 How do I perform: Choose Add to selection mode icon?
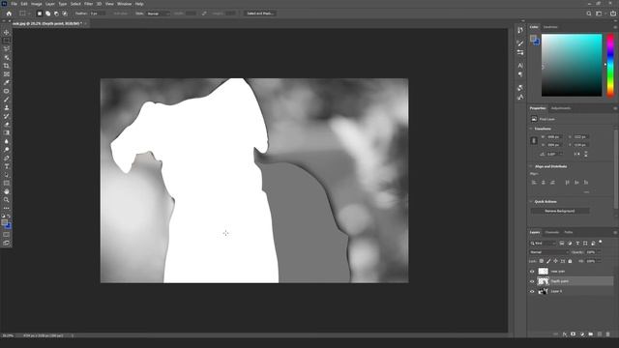pos(47,14)
